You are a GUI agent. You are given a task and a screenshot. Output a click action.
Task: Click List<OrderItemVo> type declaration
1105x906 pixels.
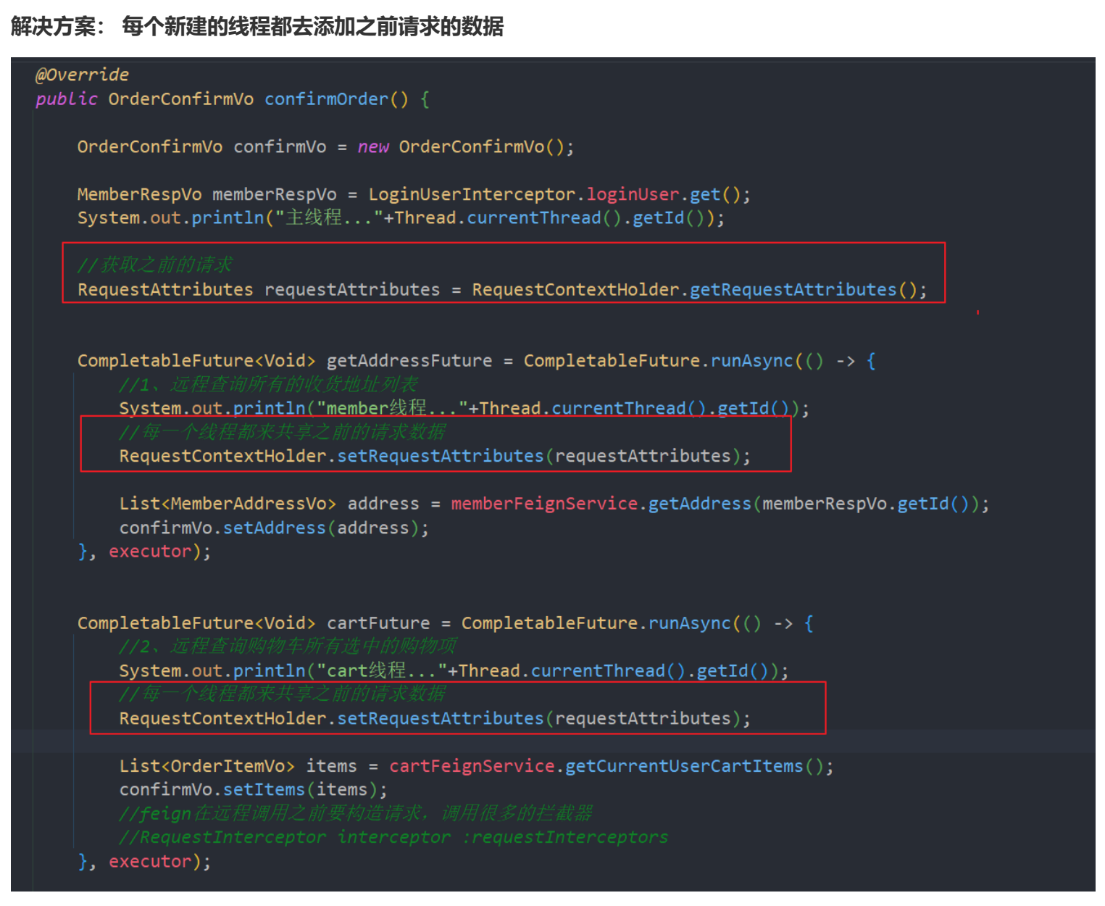207,766
